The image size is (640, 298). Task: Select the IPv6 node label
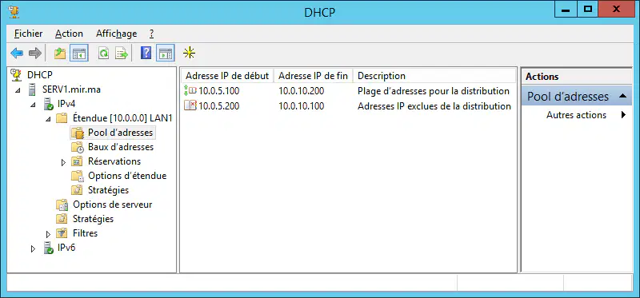66,248
